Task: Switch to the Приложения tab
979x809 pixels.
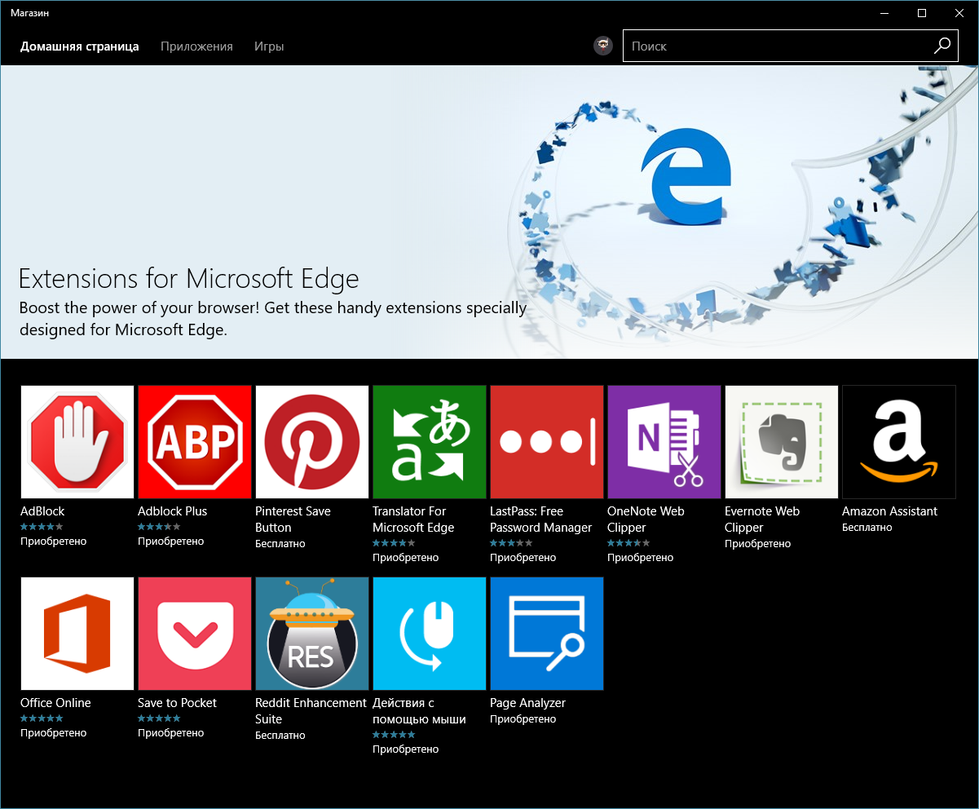Action: coord(196,46)
